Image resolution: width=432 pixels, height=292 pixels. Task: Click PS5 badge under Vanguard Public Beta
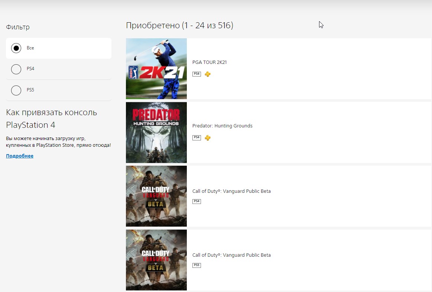pos(197,265)
